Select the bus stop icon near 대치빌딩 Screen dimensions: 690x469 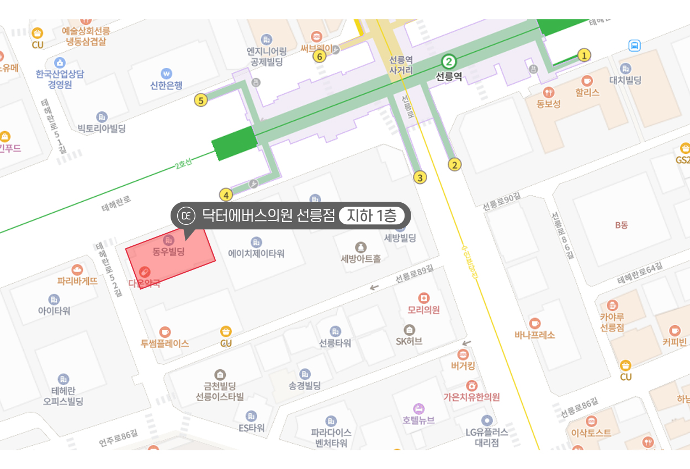635,45
